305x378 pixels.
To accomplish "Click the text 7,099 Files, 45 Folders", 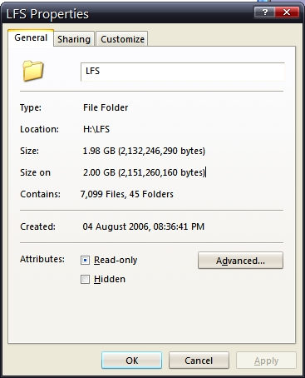I will (127, 194).
